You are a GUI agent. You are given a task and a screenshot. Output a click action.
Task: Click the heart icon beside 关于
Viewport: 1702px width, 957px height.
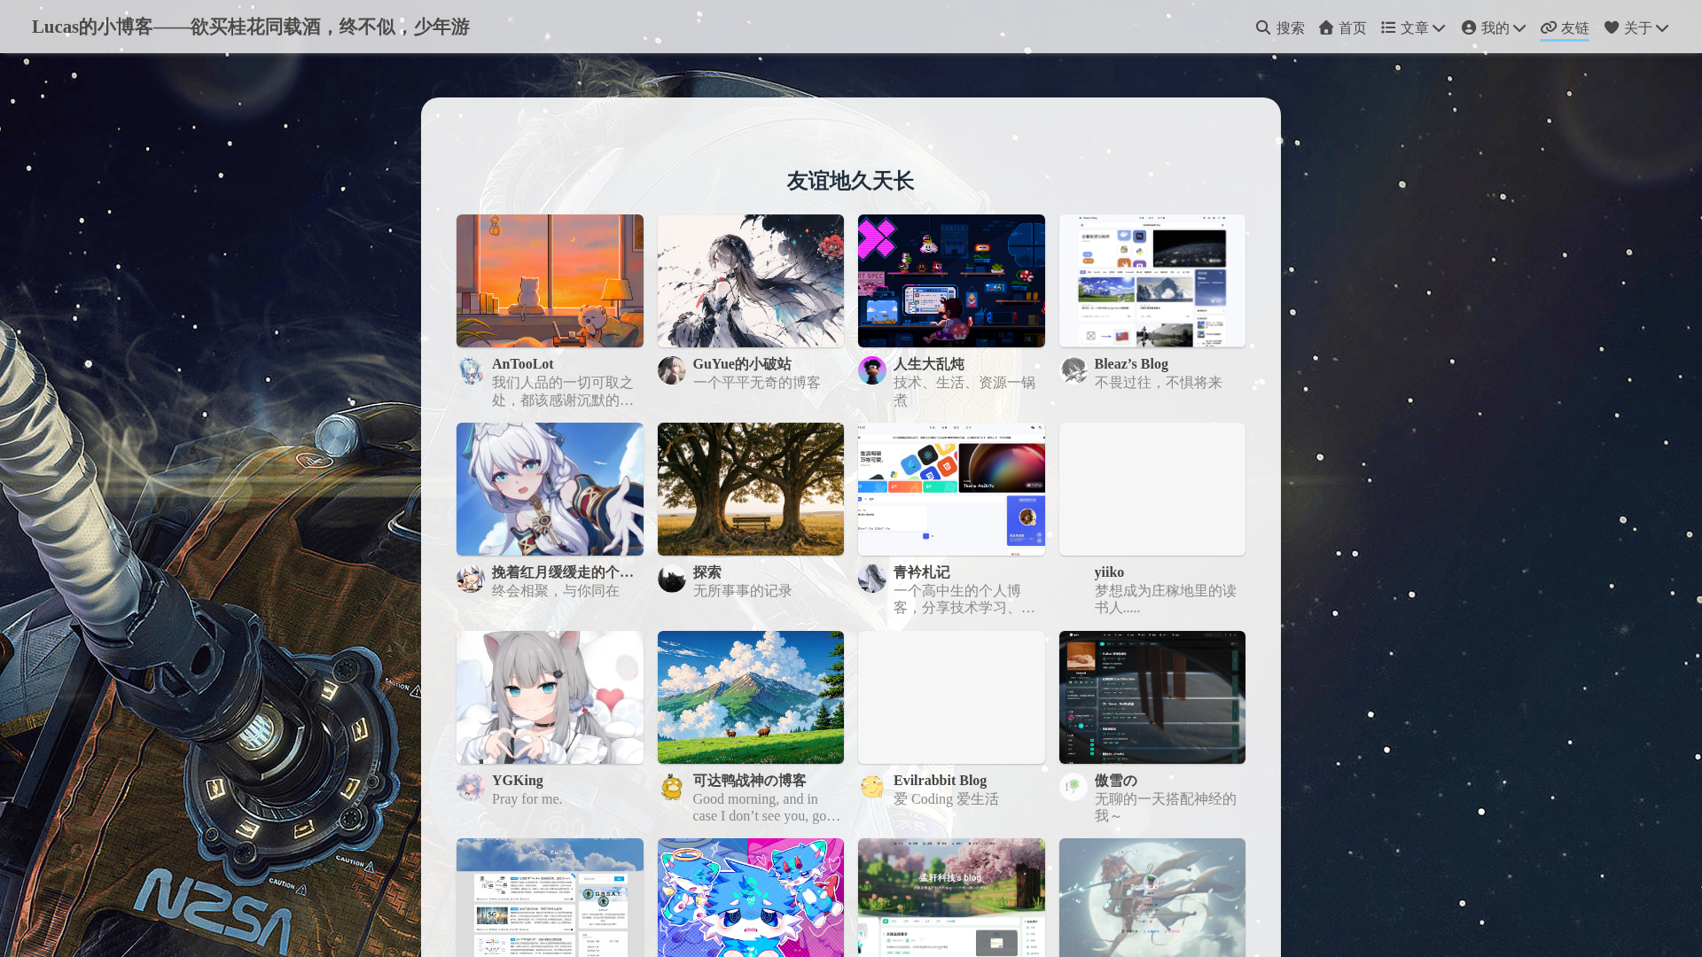tap(1612, 27)
